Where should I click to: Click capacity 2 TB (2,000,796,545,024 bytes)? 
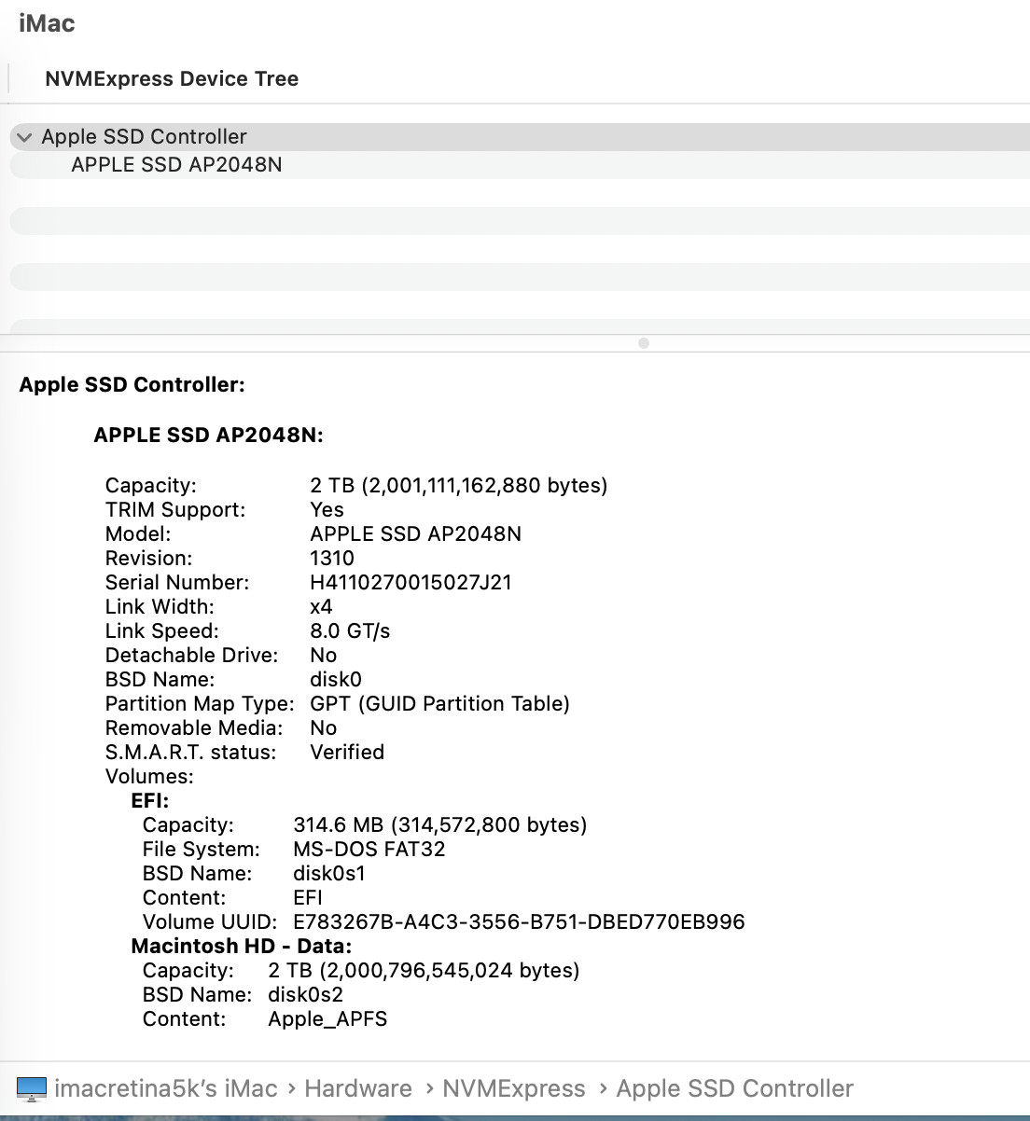tap(424, 971)
